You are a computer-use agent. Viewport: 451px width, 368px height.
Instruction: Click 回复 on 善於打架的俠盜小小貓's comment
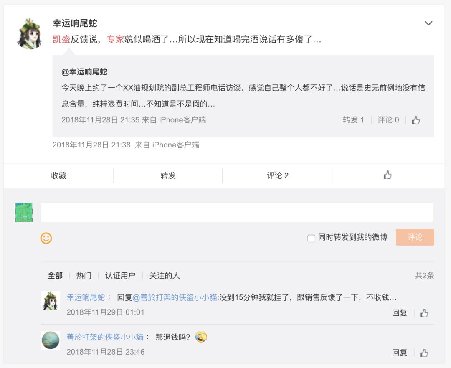[400, 352]
